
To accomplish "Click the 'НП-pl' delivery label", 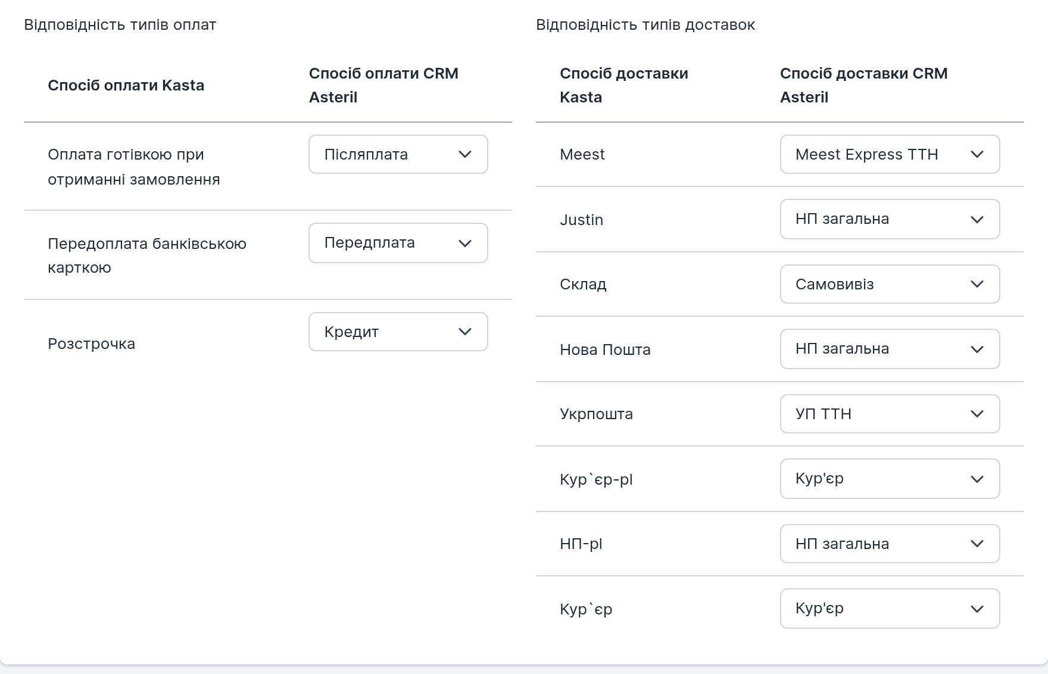I will click(x=581, y=544).
